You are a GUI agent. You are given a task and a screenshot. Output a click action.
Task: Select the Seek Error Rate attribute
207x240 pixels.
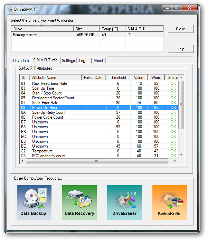[99, 103]
